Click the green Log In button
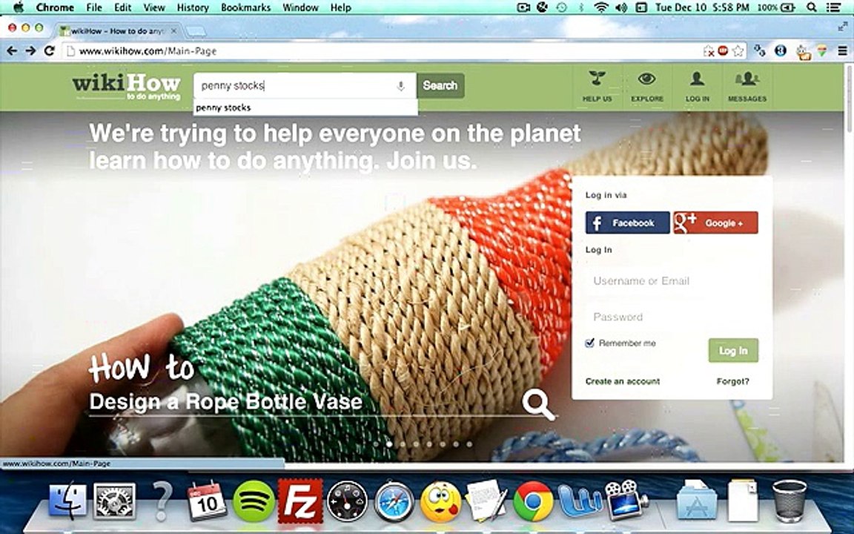The width and height of the screenshot is (854, 534). click(733, 350)
